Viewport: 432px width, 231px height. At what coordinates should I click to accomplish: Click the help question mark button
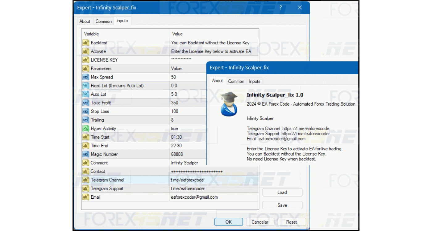280,8
